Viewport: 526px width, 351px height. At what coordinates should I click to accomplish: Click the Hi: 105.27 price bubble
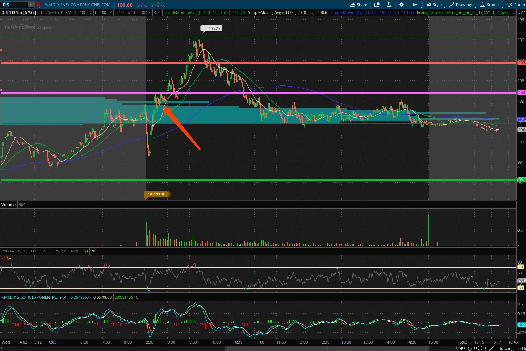click(211, 28)
